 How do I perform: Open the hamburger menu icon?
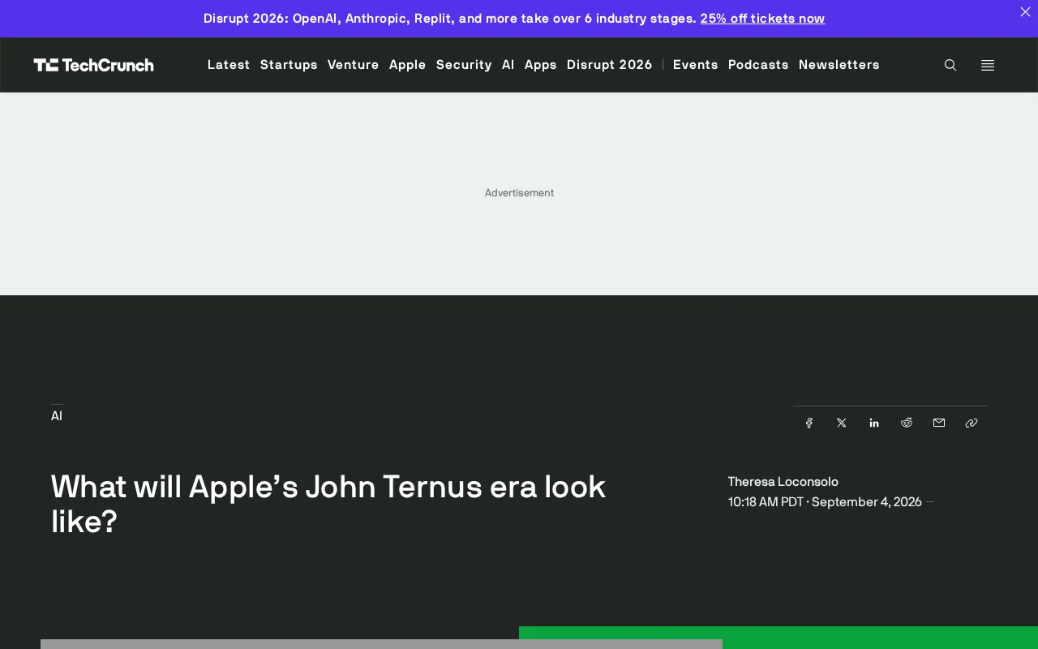(988, 65)
